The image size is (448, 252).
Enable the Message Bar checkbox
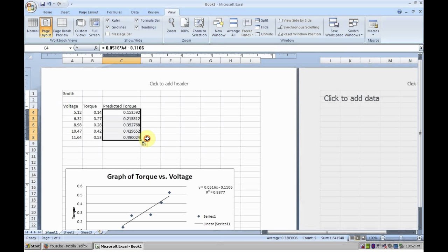tap(108, 34)
